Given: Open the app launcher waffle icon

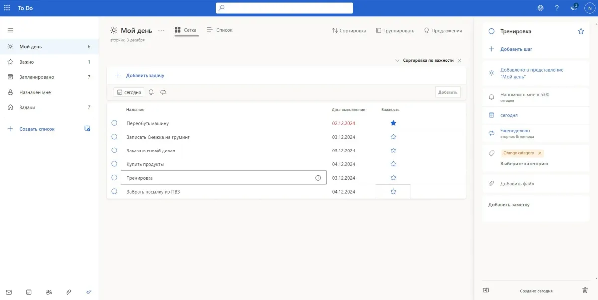Looking at the screenshot, I should pos(7,8).
